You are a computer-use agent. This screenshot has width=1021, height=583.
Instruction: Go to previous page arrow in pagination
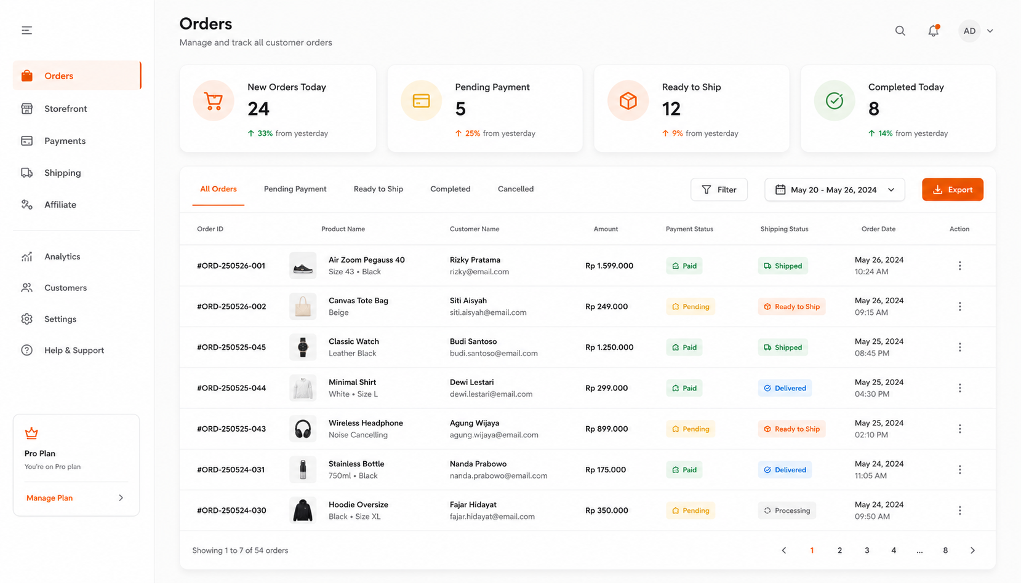(783, 550)
